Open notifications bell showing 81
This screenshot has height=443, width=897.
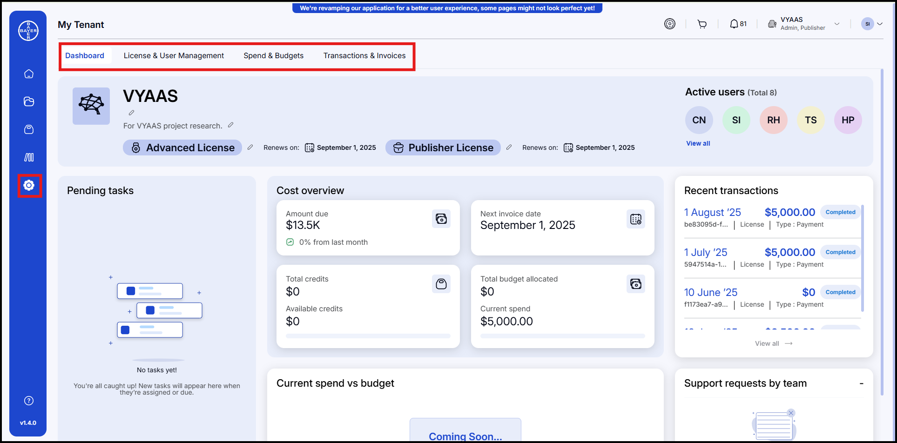click(x=738, y=24)
